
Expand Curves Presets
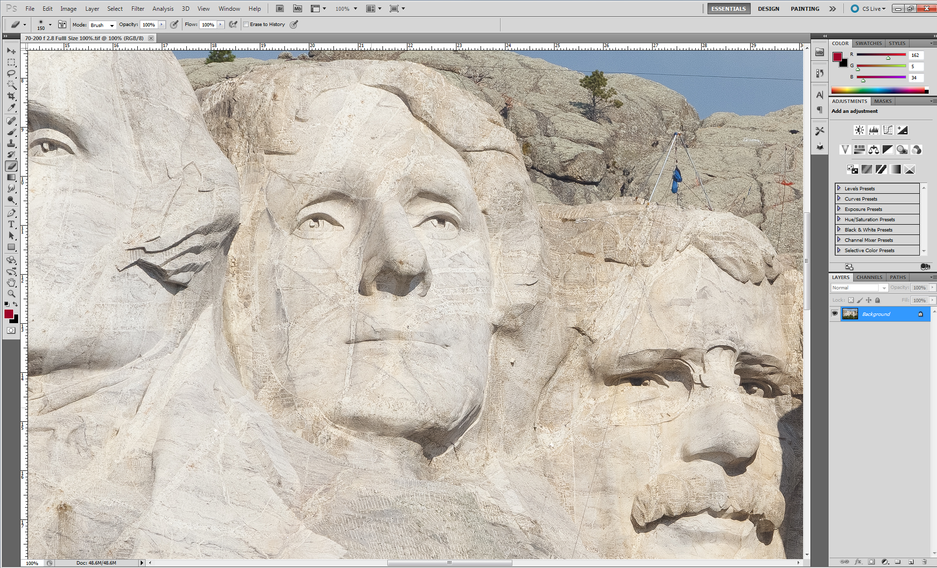[839, 198]
